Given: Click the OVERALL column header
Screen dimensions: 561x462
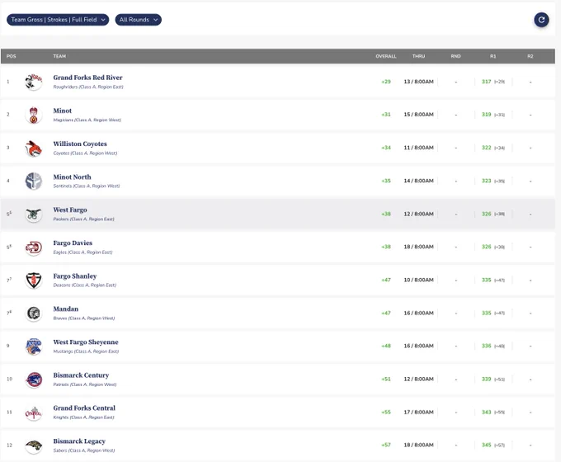Looking at the screenshot, I should tap(386, 57).
